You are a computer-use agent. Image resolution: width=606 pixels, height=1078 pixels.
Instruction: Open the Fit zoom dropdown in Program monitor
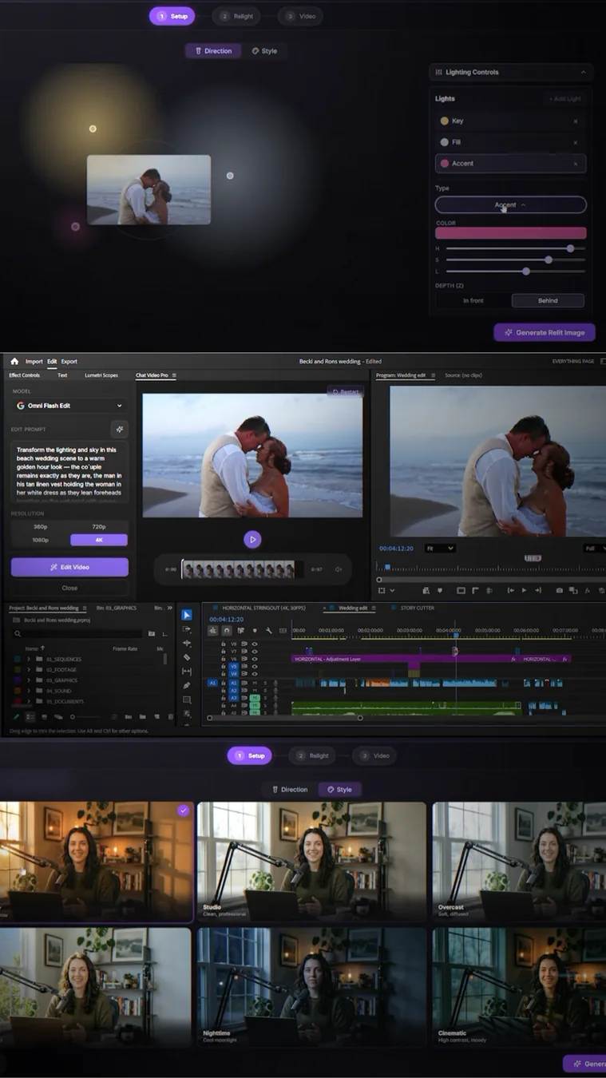440,549
